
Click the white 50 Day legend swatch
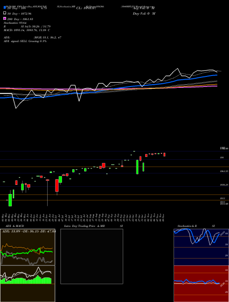tap(5, 13)
